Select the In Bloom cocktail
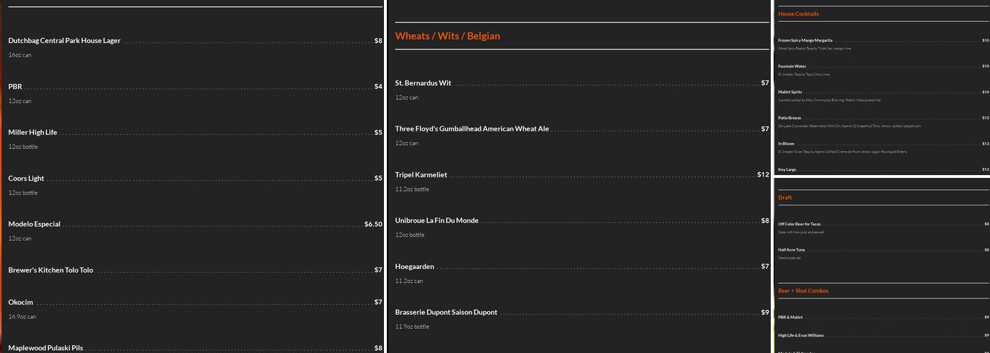This screenshot has height=353, width=990. click(786, 143)
